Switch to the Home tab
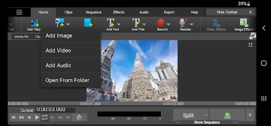The height and width of the screenshot is (126, 271). pyautogui.click(x=43, y=12)
